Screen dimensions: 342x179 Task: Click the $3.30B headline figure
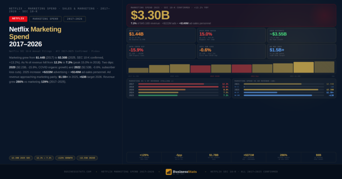click(x=150, y=15)
